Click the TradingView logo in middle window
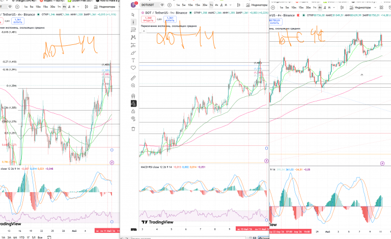Screen dimensions: 391x239 point(157,222)
